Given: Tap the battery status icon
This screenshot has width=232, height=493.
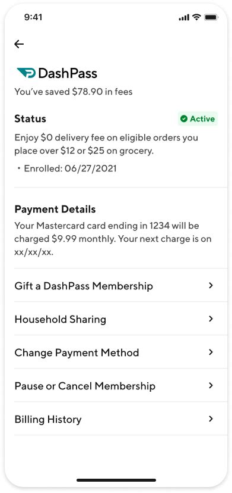Looking at the screenshot, I should 211,17.
